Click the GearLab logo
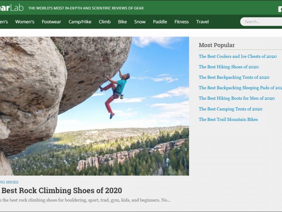The height and width of the screenshot is (212, 282). point(11,8)
